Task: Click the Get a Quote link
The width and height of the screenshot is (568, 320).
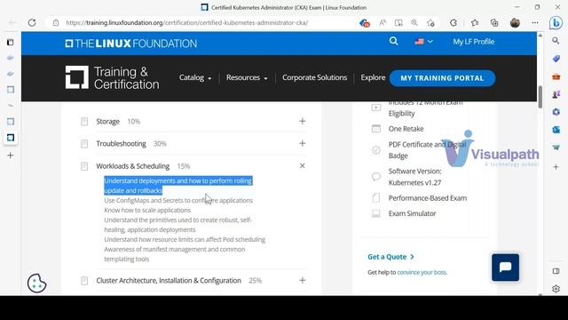Action: pos(390,257)
